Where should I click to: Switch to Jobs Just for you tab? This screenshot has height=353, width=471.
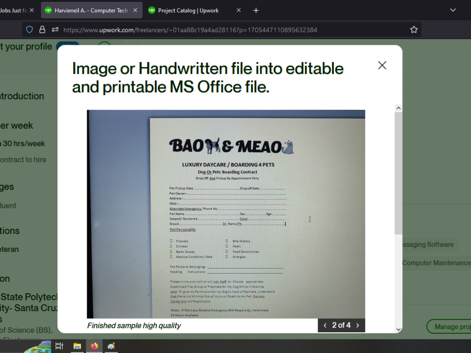[x=14, y=10]
